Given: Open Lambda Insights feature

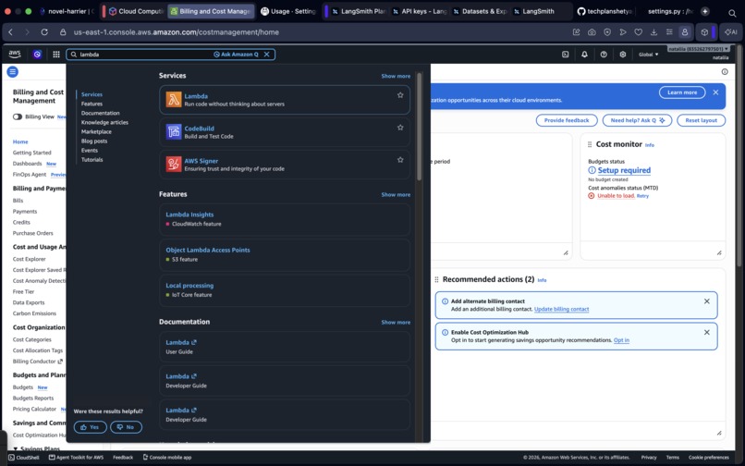Looking at the screenshot, I should point(189,215).
